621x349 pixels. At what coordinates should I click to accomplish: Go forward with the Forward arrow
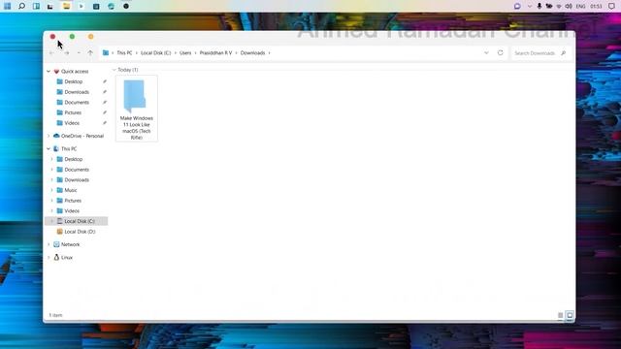[x=67, y=52]
